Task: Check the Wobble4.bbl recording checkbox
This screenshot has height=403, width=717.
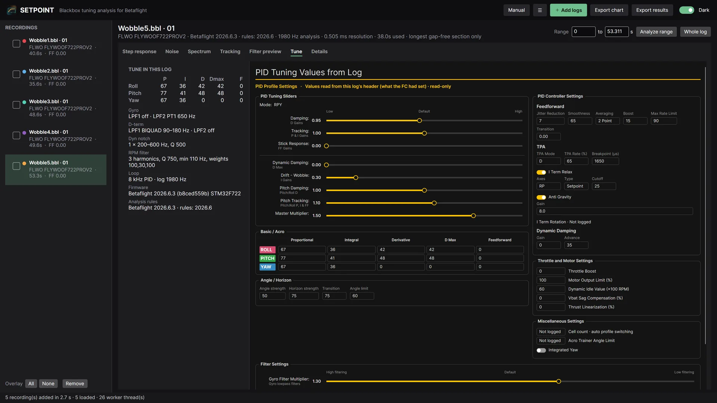Action: point(16,135)
